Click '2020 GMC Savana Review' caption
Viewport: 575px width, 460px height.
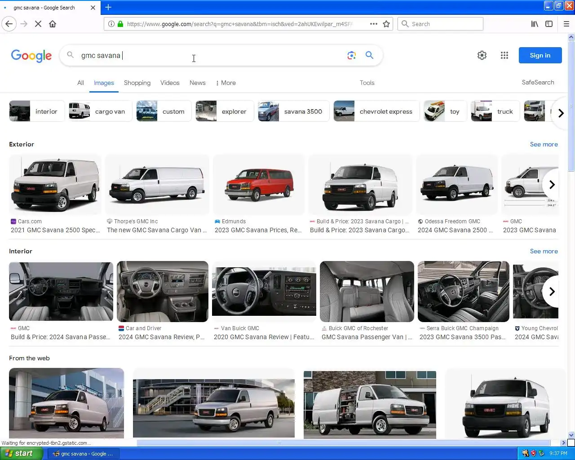tap(264, 337)
